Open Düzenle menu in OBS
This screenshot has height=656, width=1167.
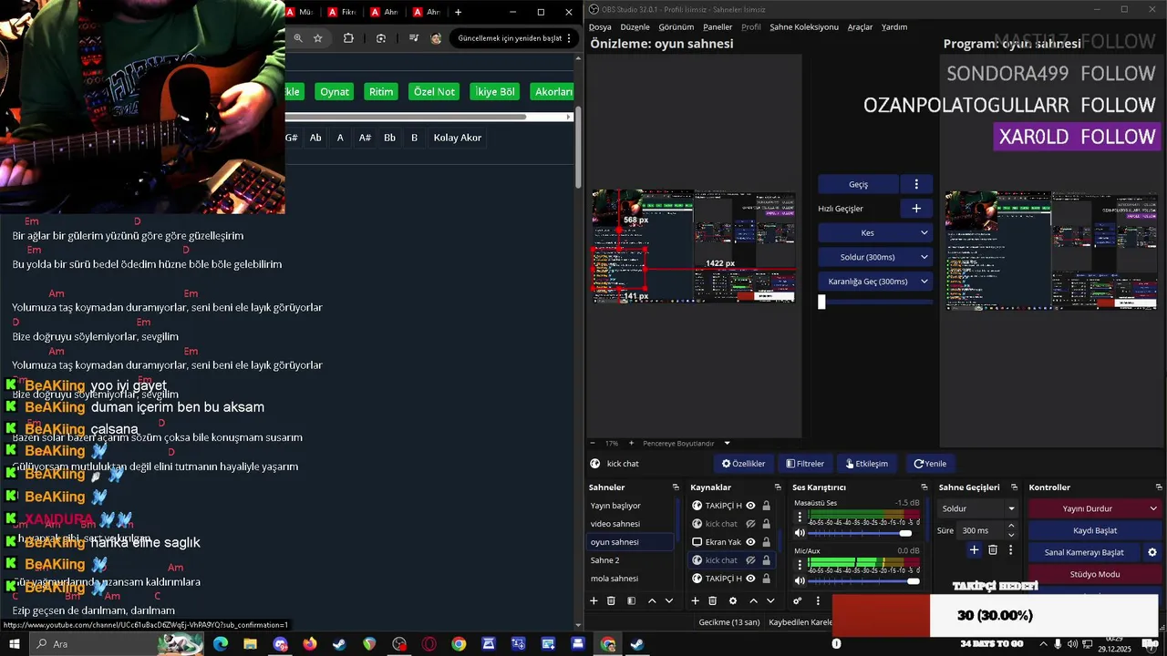point(635,27)
